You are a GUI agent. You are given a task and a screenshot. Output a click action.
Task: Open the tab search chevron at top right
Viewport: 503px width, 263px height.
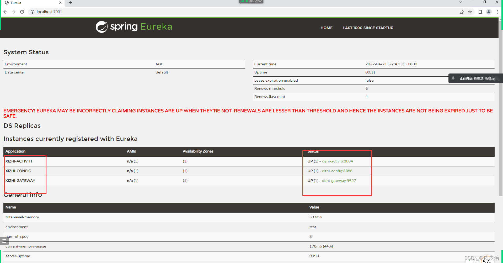[461, 2]
